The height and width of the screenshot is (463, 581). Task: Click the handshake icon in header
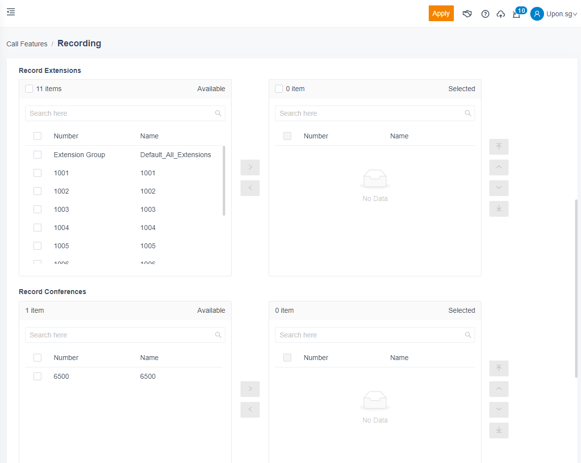pos(467,14)
